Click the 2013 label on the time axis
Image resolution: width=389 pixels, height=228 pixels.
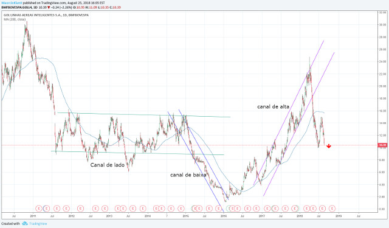tap(109, 216)
